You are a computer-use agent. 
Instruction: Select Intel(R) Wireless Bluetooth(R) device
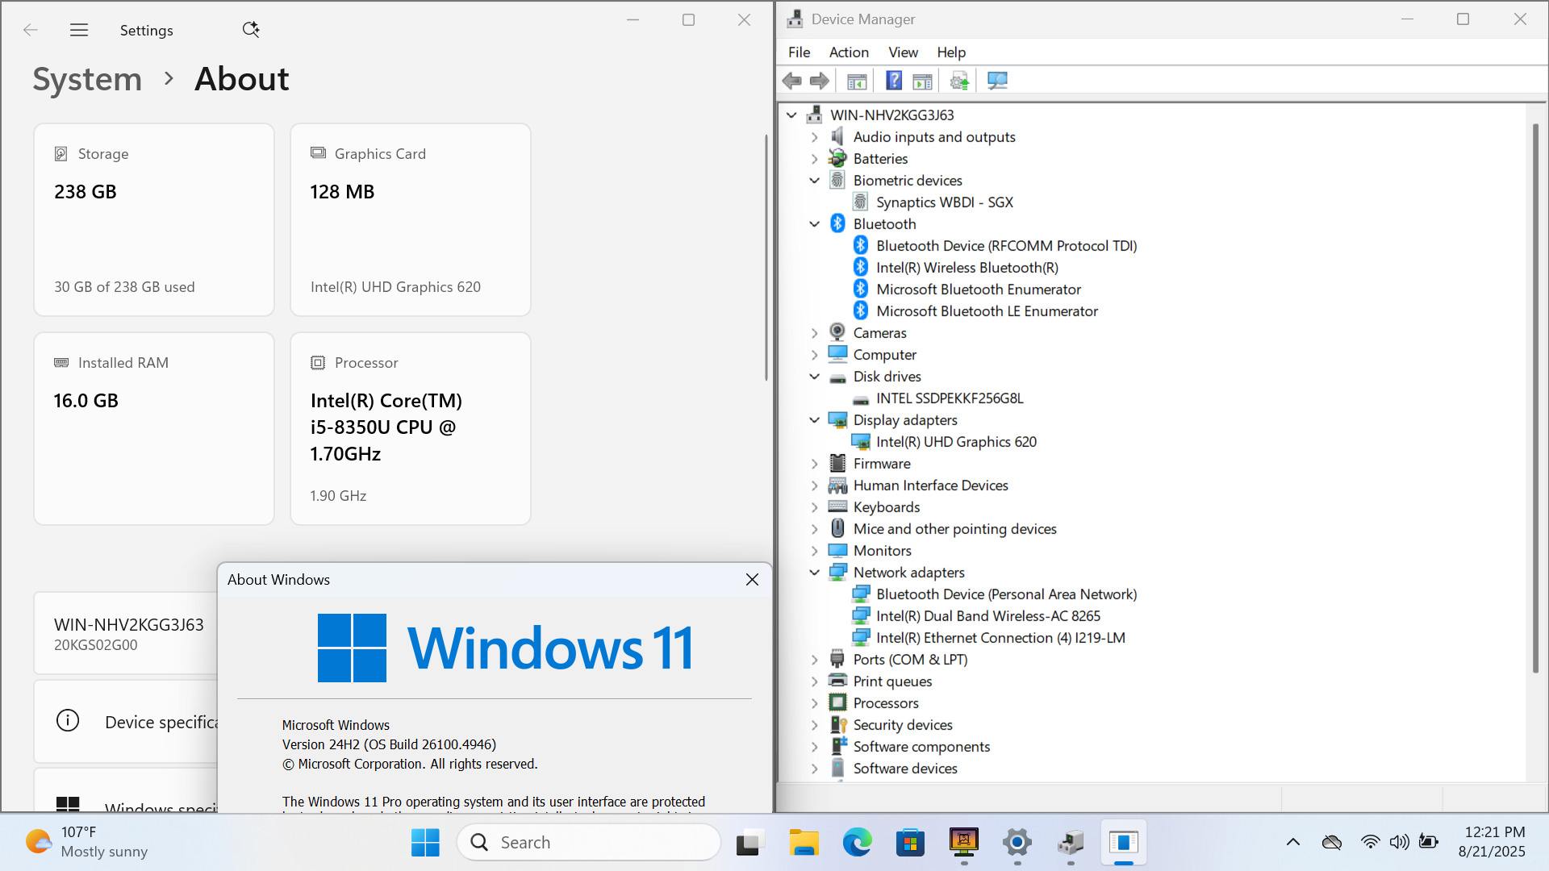(x=967, y=268)
